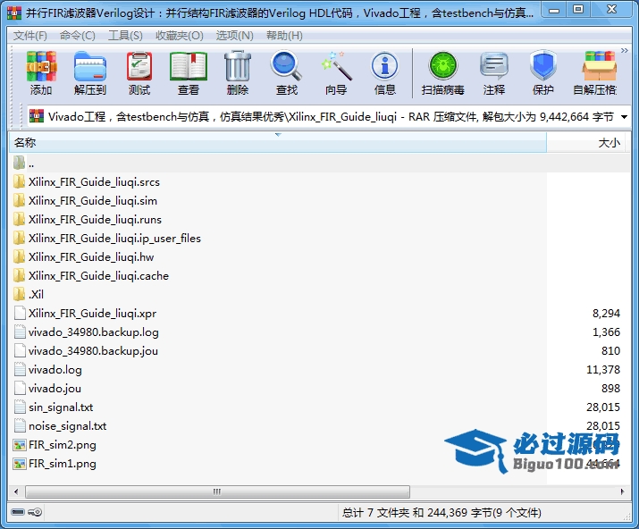This screenshot has height=529, width=639.
Task: Click the drive icon in status bar
Action: coord(18,512)
